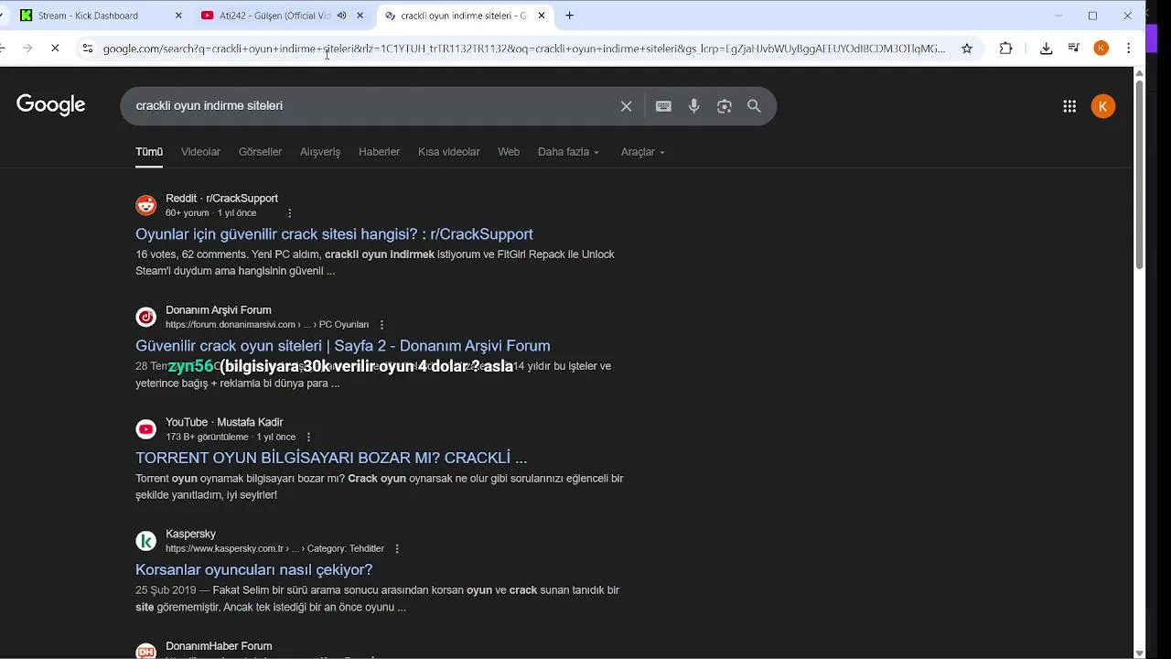Click the Kaspersky favicon
This screenshot has height=659, width=1171.
click(x=146, y=541)
